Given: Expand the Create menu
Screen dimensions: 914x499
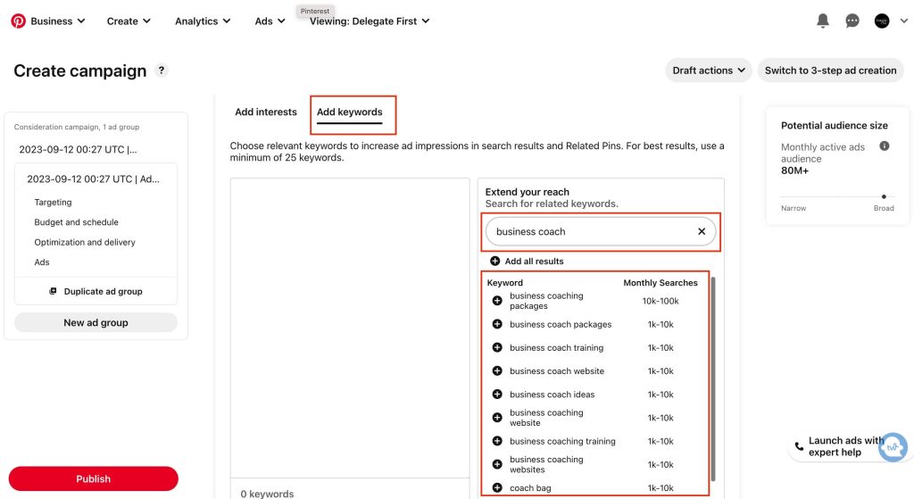Looking at the screenshot, I should coord(129,21).
